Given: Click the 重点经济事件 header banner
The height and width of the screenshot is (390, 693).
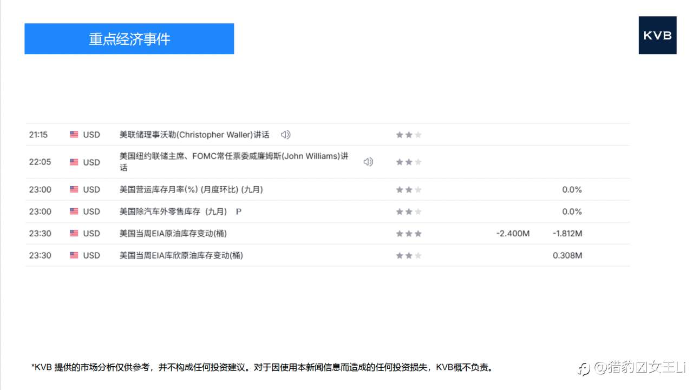Looking at the screenshot, I should pos(129,39).
